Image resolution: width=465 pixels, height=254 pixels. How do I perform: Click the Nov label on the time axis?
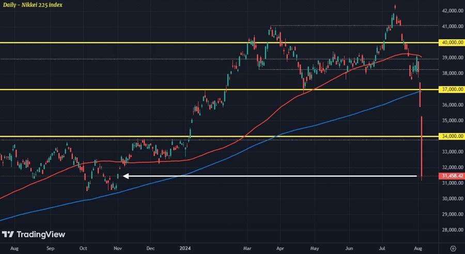point(118,248)
